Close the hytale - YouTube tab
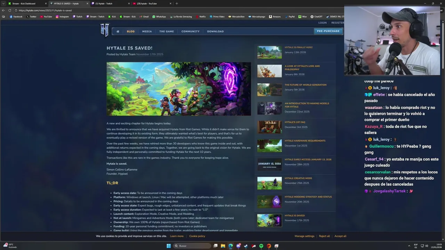445x250 pixels. 170,3
